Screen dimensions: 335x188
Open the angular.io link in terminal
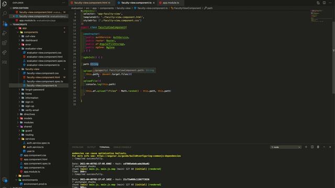tap(139, 156)
